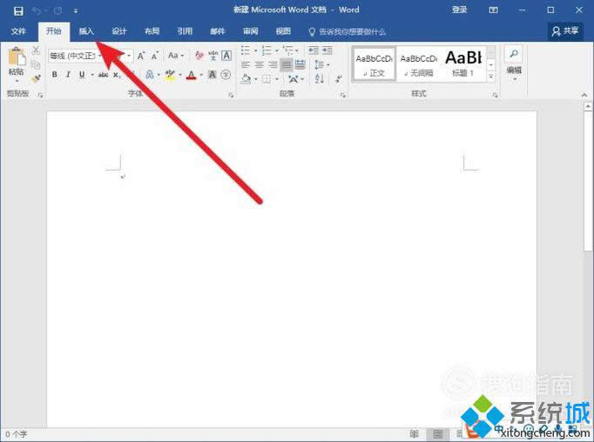Click the Clear Formatting eraser icon
This screenshot has width=594, height=442.
(199, 56)
